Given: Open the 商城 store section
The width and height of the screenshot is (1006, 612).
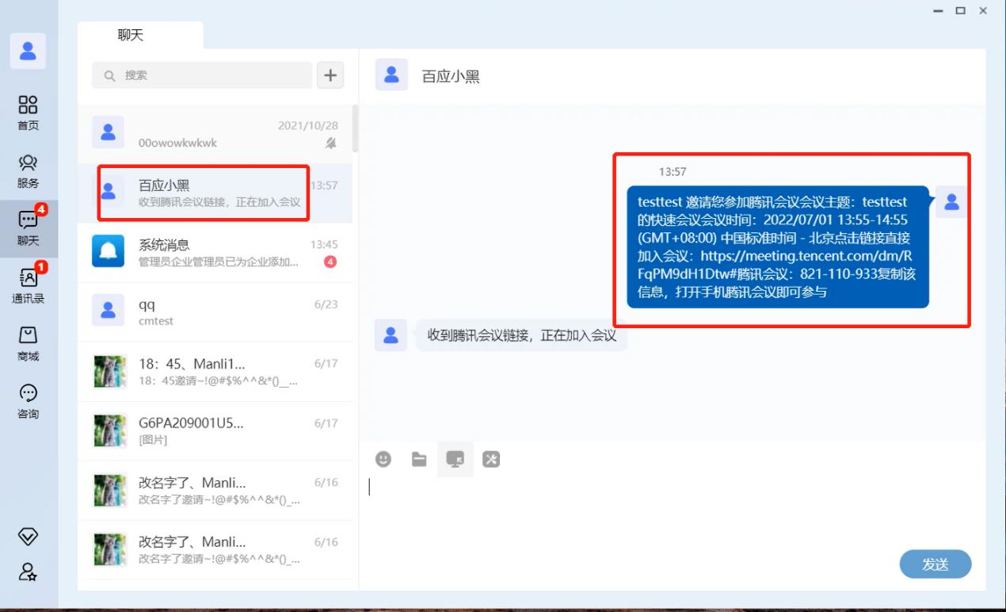Looking at the screenshot, I should (28, 344).
